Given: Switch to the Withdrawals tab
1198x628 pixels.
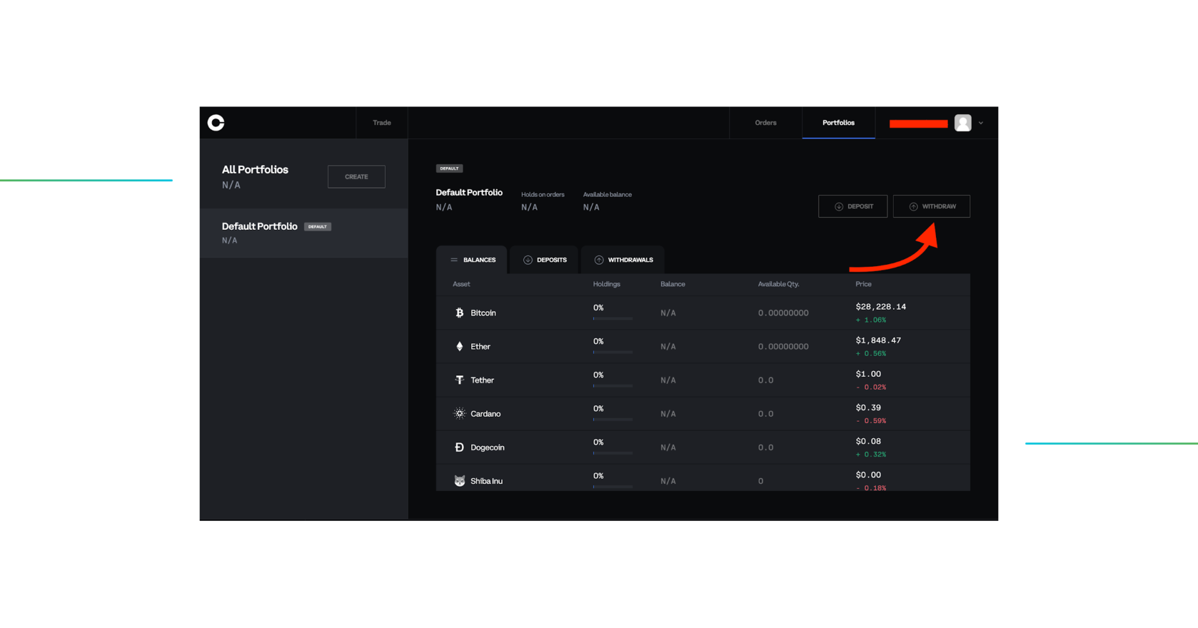Looking at the screenshot, I should click(x=623, y=260).
